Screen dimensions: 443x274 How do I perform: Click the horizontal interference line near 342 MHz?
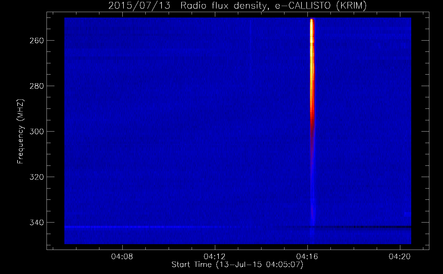coord(238,227)
